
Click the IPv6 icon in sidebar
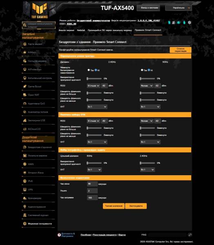(x=25, y=181)
